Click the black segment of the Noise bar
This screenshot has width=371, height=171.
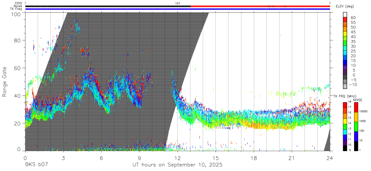coord(108,6)
